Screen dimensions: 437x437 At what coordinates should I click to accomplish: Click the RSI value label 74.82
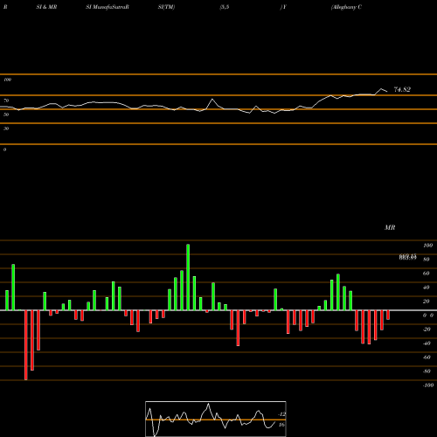click(402, 89)
